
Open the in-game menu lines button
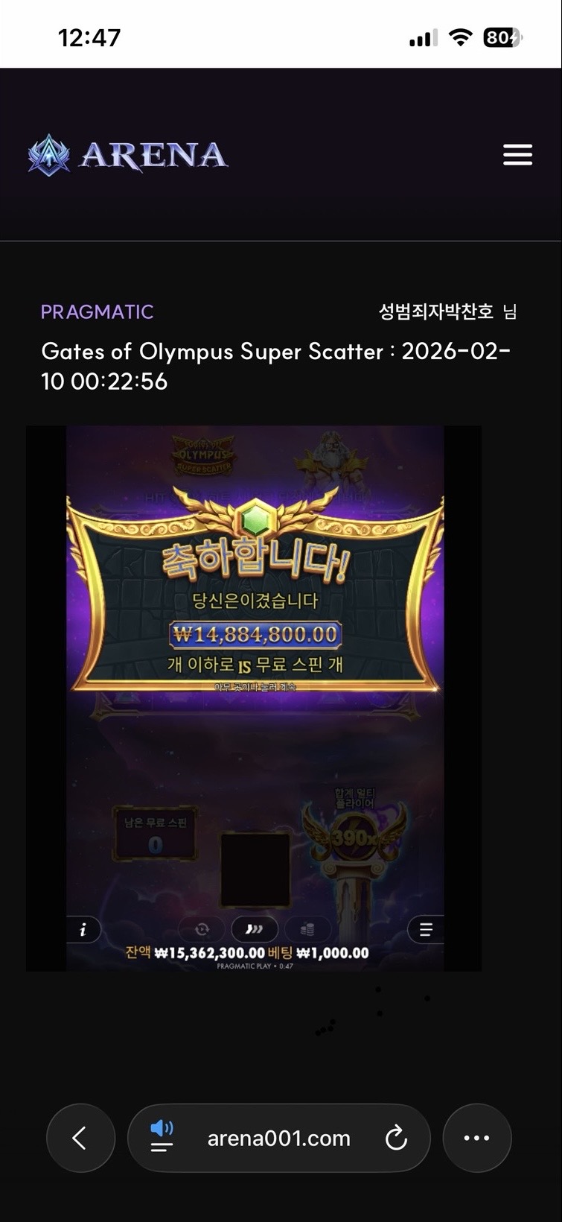click(x=426, y=929)
